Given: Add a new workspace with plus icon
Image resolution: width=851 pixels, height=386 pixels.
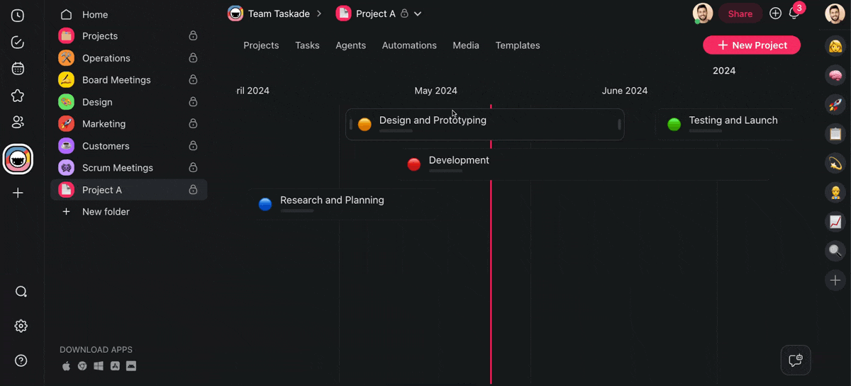Looking at the screenshot, I should tap(18, 193).
